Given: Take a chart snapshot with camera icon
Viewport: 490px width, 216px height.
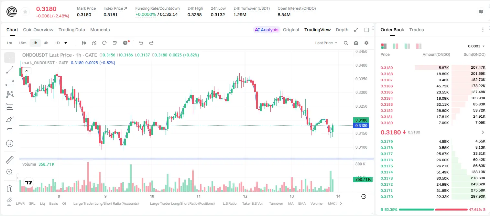Looking at the screenshot, I should coord(356,43).
